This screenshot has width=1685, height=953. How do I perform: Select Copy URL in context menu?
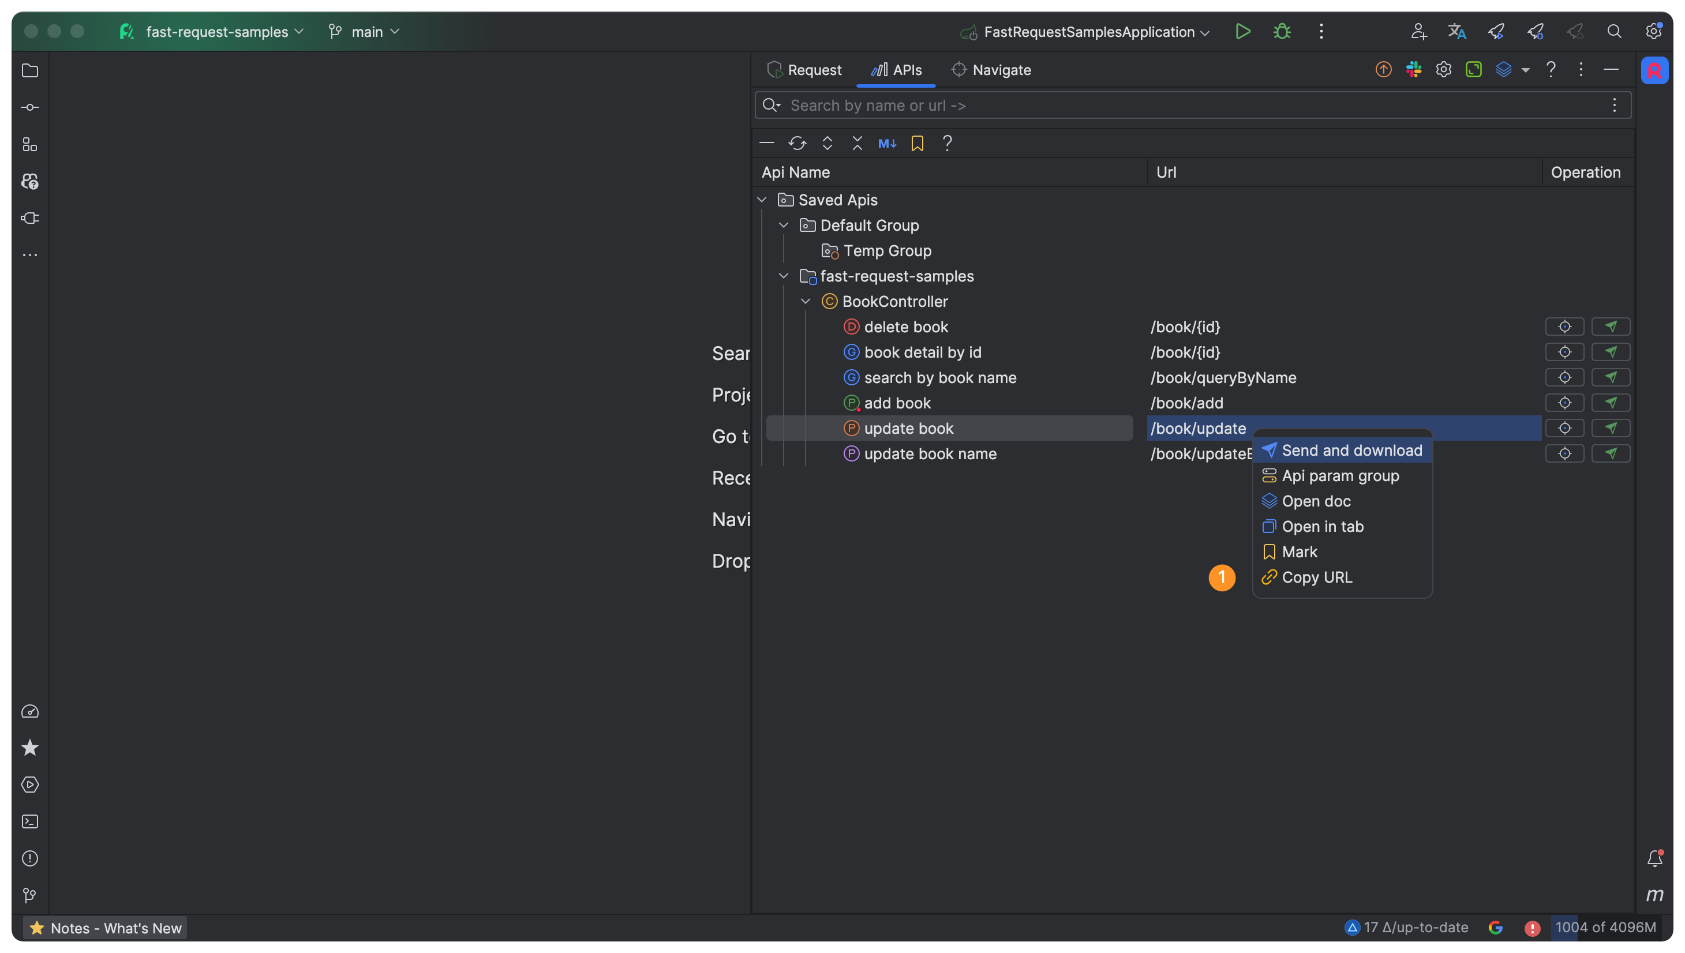coord(1316,577)
